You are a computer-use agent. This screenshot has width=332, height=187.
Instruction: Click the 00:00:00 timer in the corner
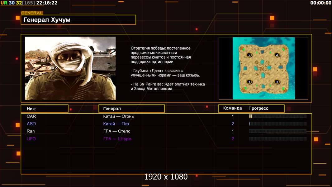[x=320, y=3]
